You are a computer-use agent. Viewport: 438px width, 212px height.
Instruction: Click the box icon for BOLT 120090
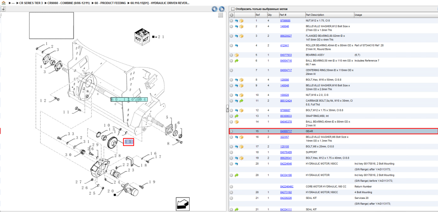coord(241,80)
